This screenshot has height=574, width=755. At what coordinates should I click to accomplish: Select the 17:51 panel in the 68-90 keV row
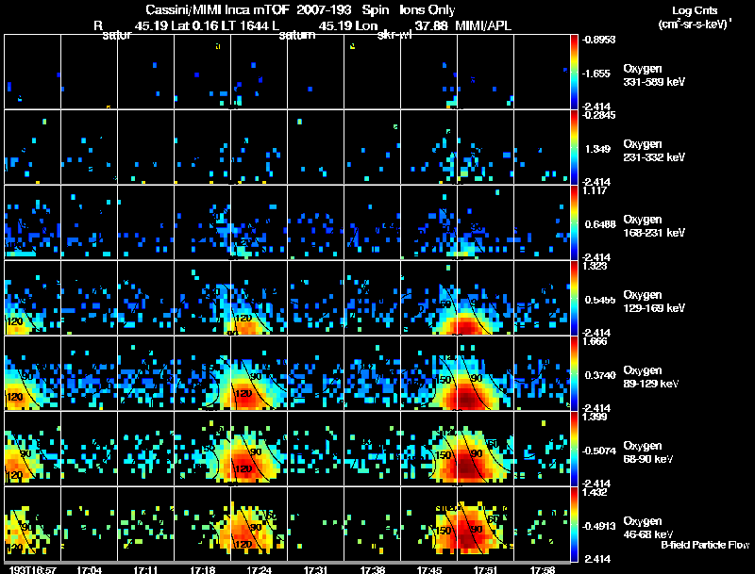485,449
